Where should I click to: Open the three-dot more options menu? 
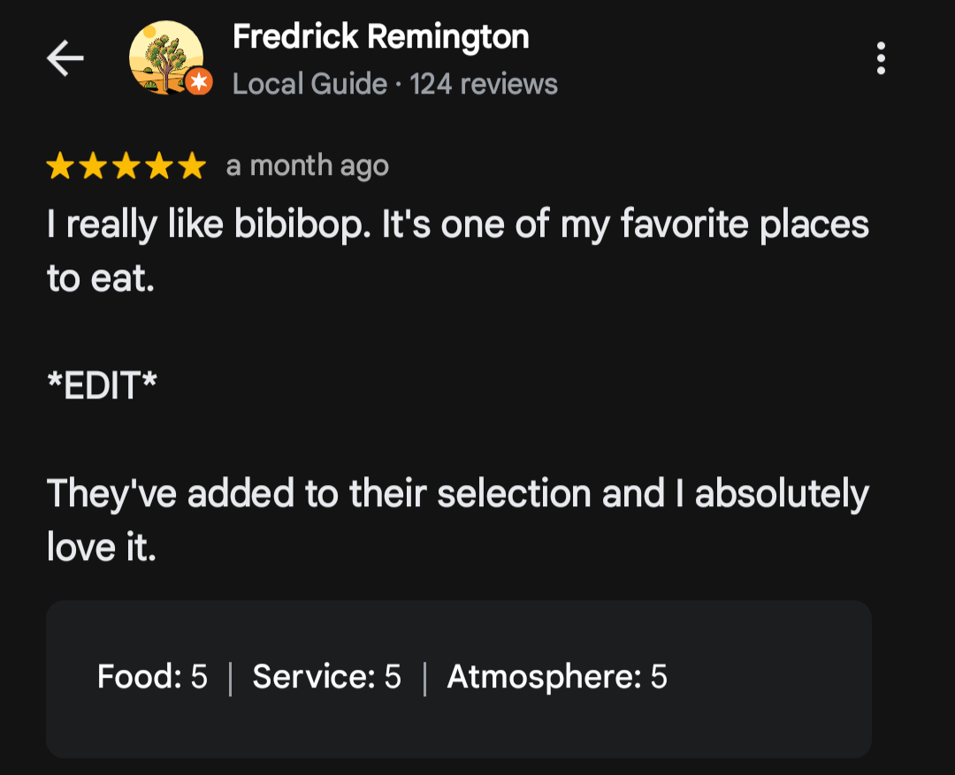click(x=880, y=58)
